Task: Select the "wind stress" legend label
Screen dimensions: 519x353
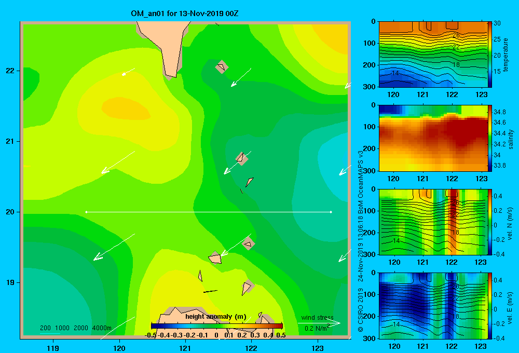Action: pos(317,318)
